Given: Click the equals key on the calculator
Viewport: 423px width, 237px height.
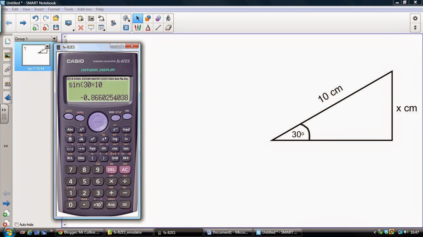Looking at the screenshot, I should pyautogui.click(x=124, y=204).
